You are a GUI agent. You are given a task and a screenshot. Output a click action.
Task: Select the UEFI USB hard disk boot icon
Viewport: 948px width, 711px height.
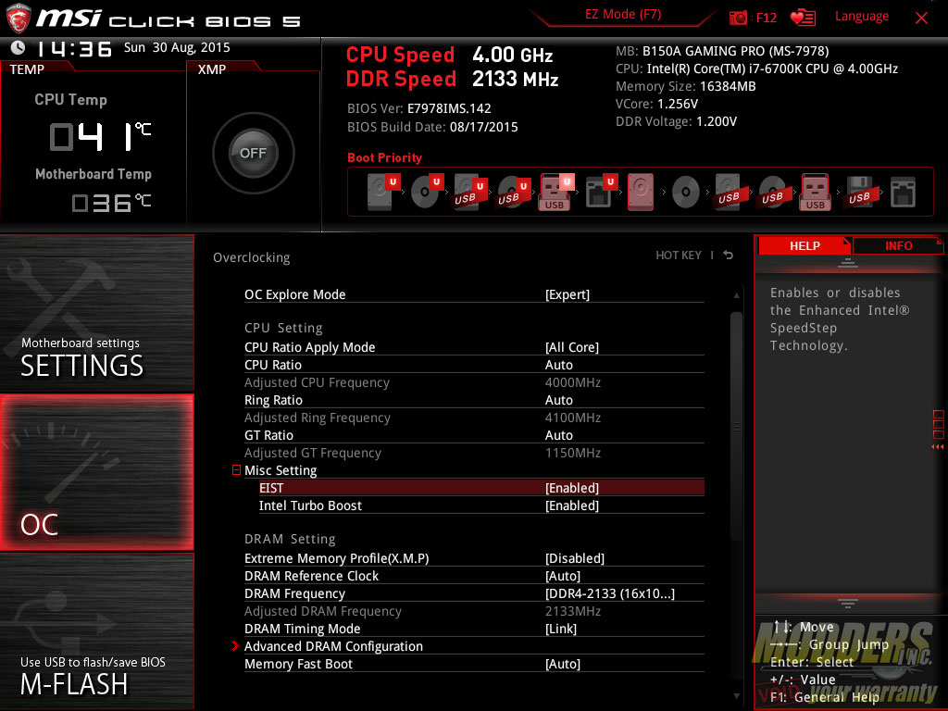pyautogui.click(x=468, y=193)
